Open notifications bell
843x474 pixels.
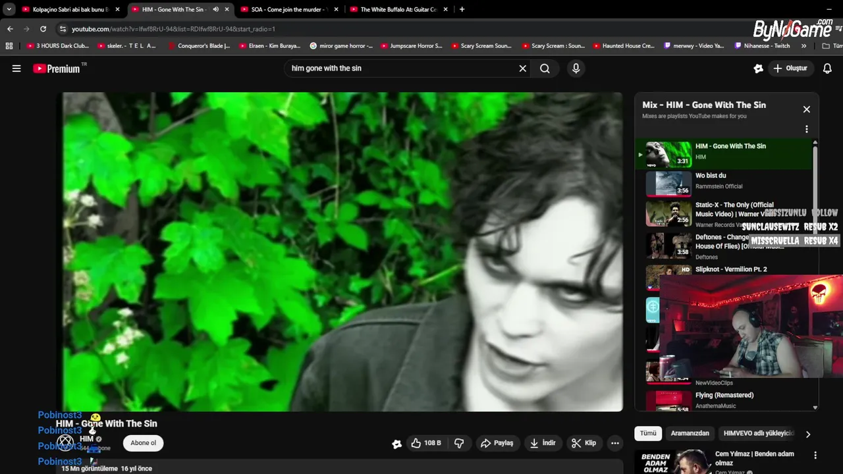[x=827, y=68]
